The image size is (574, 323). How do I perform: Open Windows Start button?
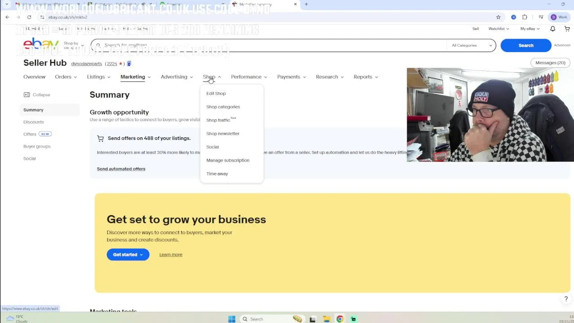(232, 319)
